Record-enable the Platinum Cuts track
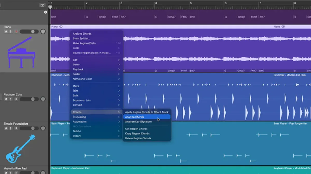The width and height of the screenshot is (311, 174). [x=16, y=99]
